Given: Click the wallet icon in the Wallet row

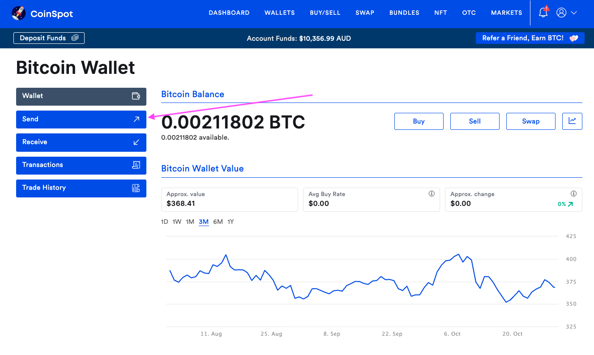Looking at the screenshot, I should 136,96.
